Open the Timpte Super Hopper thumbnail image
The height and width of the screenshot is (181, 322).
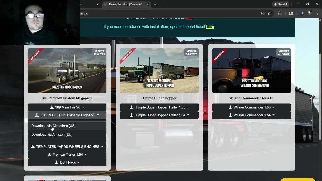[159, 70]
